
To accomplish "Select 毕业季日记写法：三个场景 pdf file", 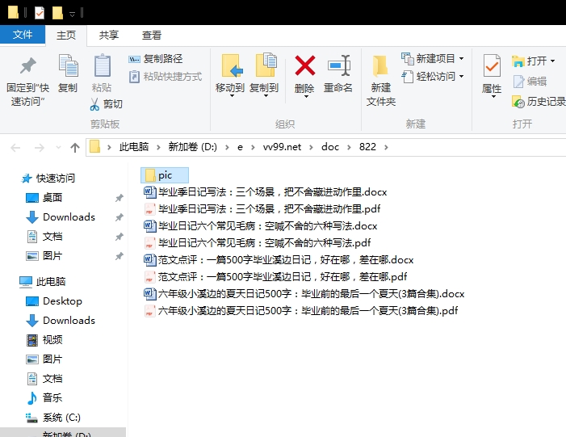I will [262, 209].
